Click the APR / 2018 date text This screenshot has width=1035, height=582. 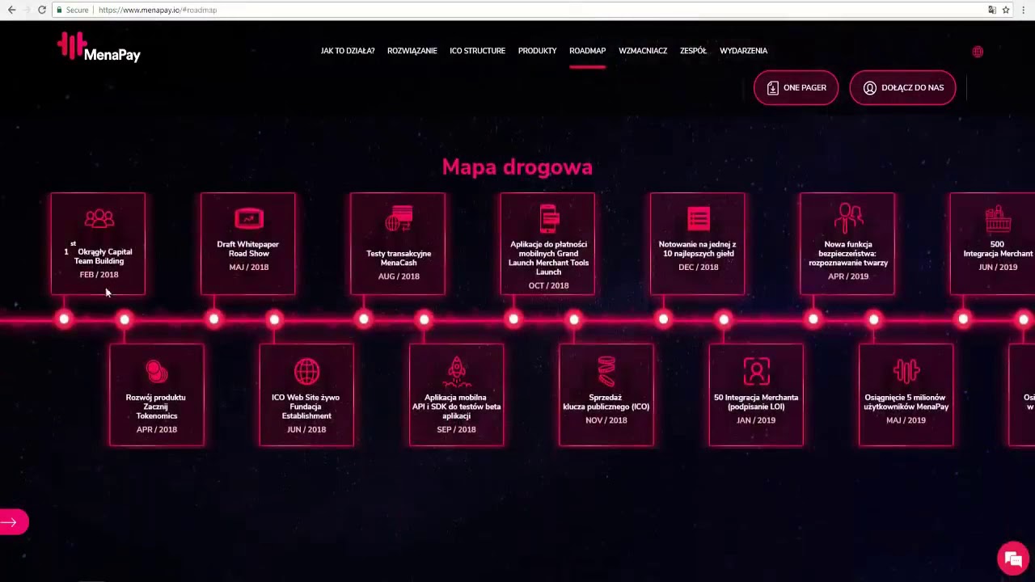click(x=157, y=429)
